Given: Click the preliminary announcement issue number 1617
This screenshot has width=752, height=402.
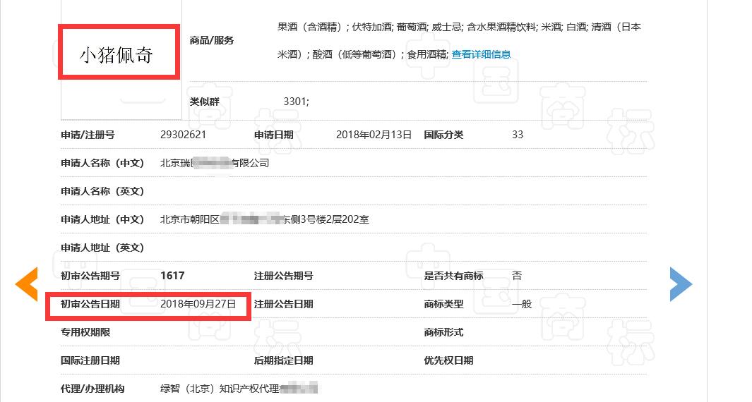Looking at the screenshot, I should (173, 276).
